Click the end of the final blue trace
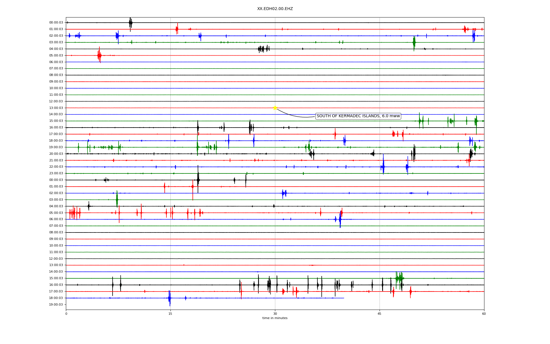The image size is (550, 344). click(x=343, y=298)
